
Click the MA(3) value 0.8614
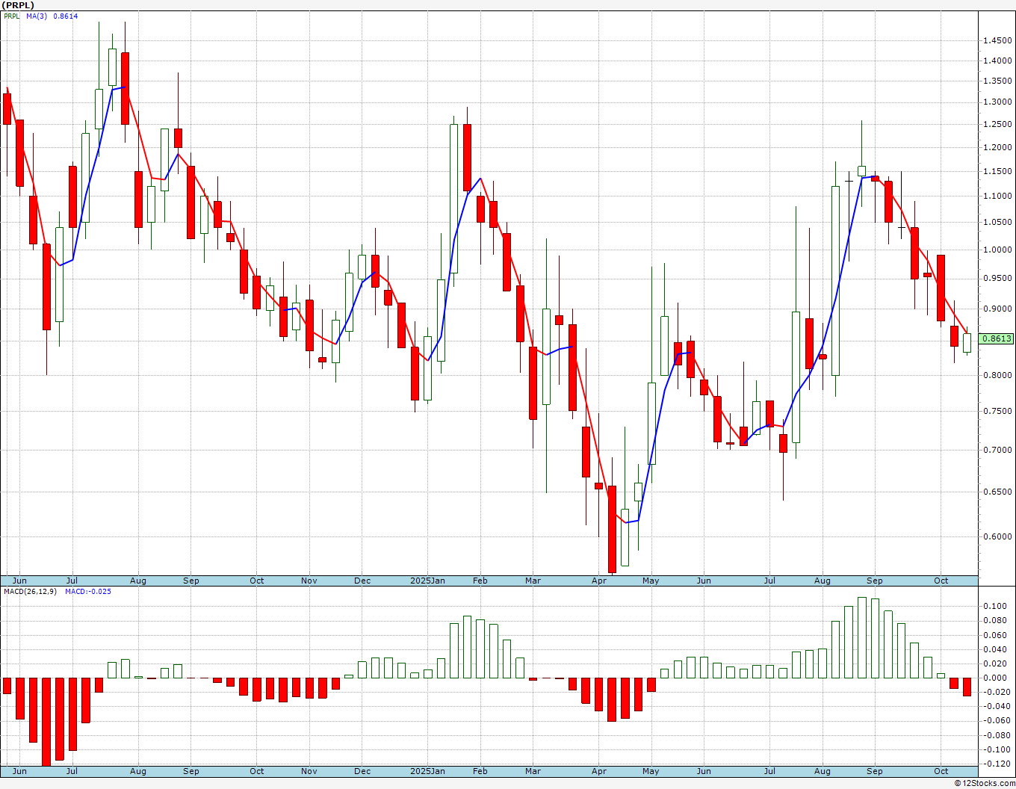coord(65,16)
